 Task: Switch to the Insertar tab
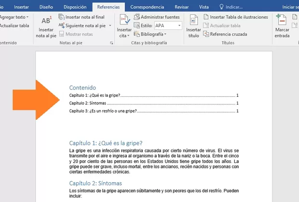point(21,7)
